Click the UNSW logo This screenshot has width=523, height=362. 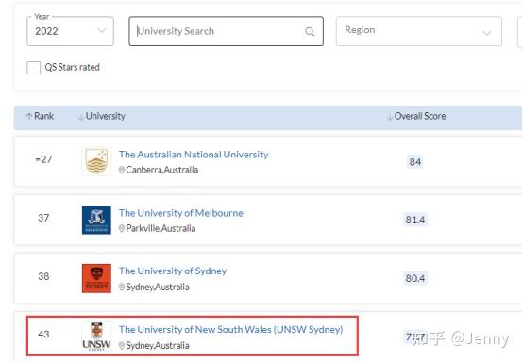click(96, 337)
